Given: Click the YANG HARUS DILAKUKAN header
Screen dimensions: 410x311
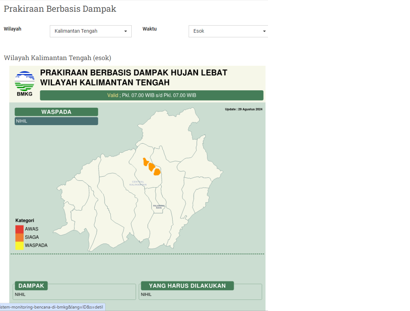Looking at the screenshot, I should 187,286.
